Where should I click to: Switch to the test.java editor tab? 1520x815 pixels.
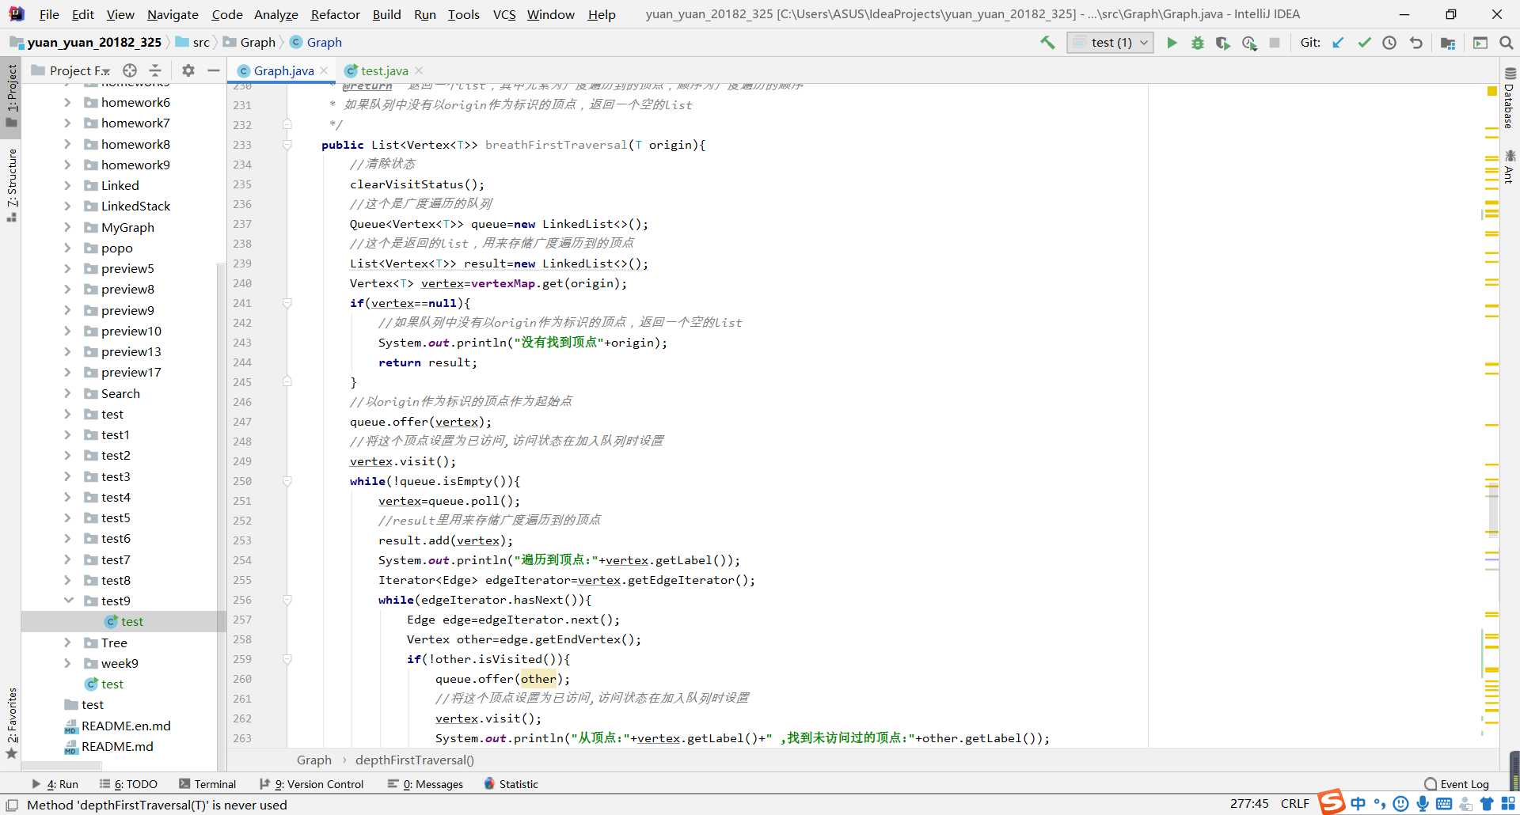pos(385,70)
